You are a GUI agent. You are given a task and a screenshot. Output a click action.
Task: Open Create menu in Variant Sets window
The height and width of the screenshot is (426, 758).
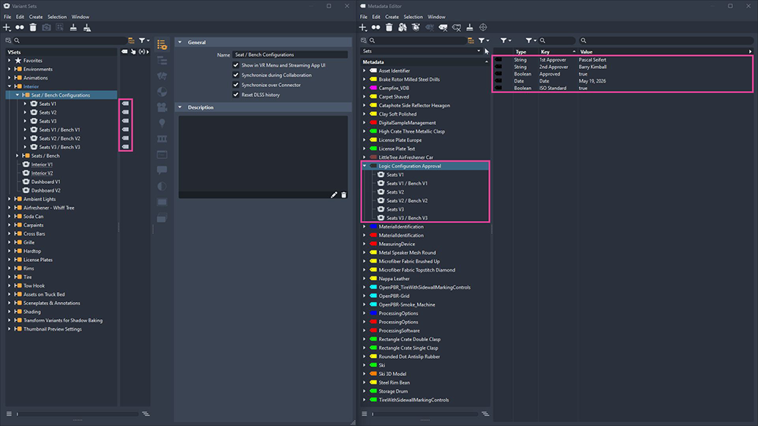[x=36, y=17]
